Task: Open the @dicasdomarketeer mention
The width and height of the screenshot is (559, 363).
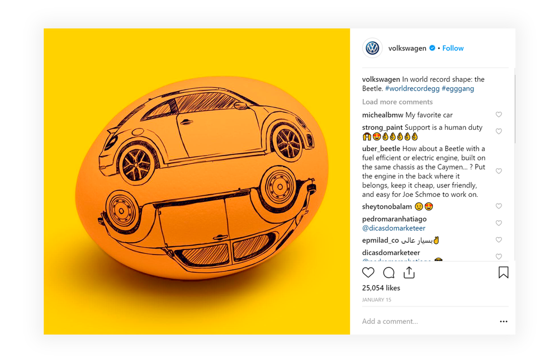Action: pyautogui.click(x=394, y=228)
